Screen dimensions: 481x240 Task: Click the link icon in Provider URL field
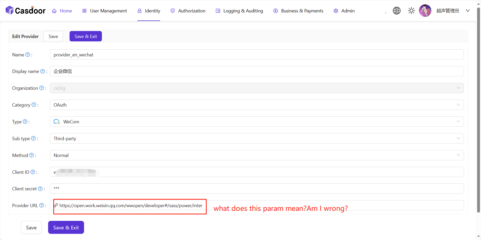pos(56,205)
